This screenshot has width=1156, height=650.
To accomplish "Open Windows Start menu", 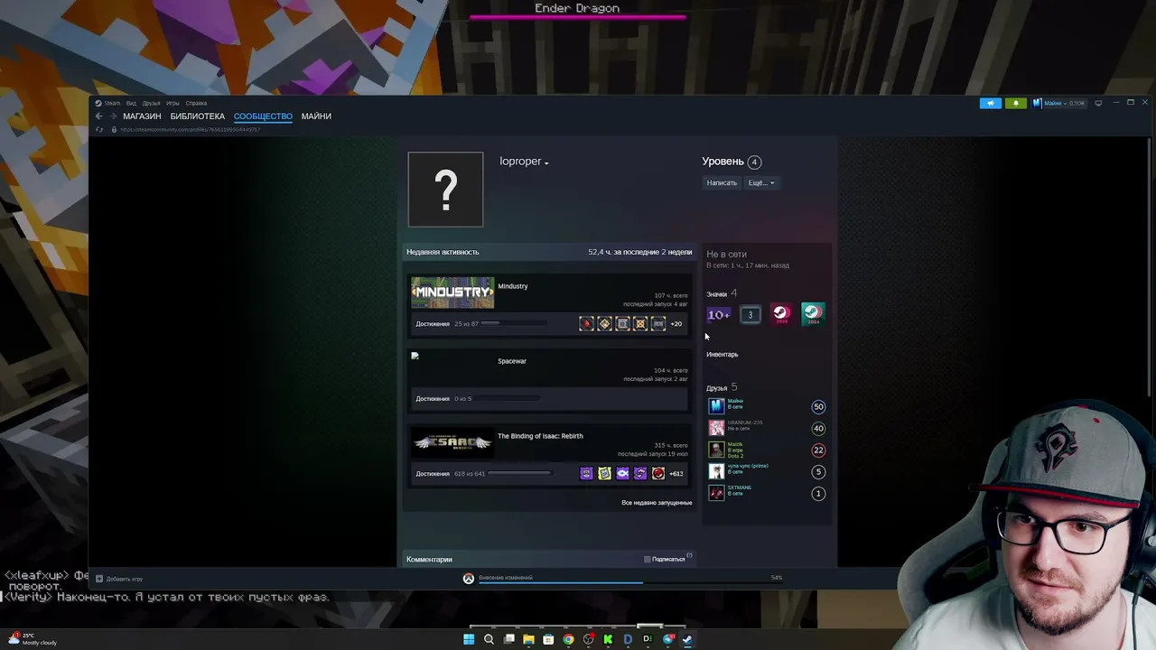I will coord(469,639).
